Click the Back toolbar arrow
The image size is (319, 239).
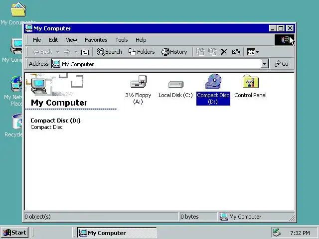coord(42,52)
